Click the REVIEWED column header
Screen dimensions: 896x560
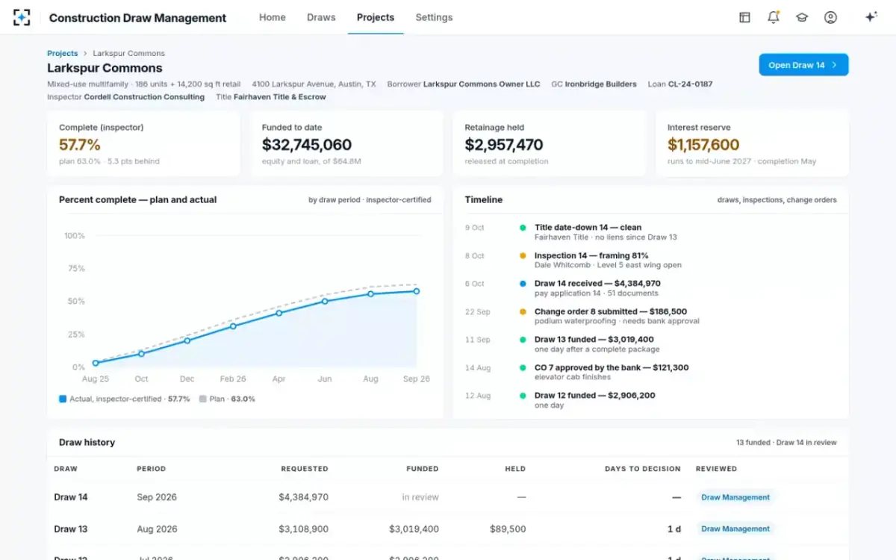(716, 469)
